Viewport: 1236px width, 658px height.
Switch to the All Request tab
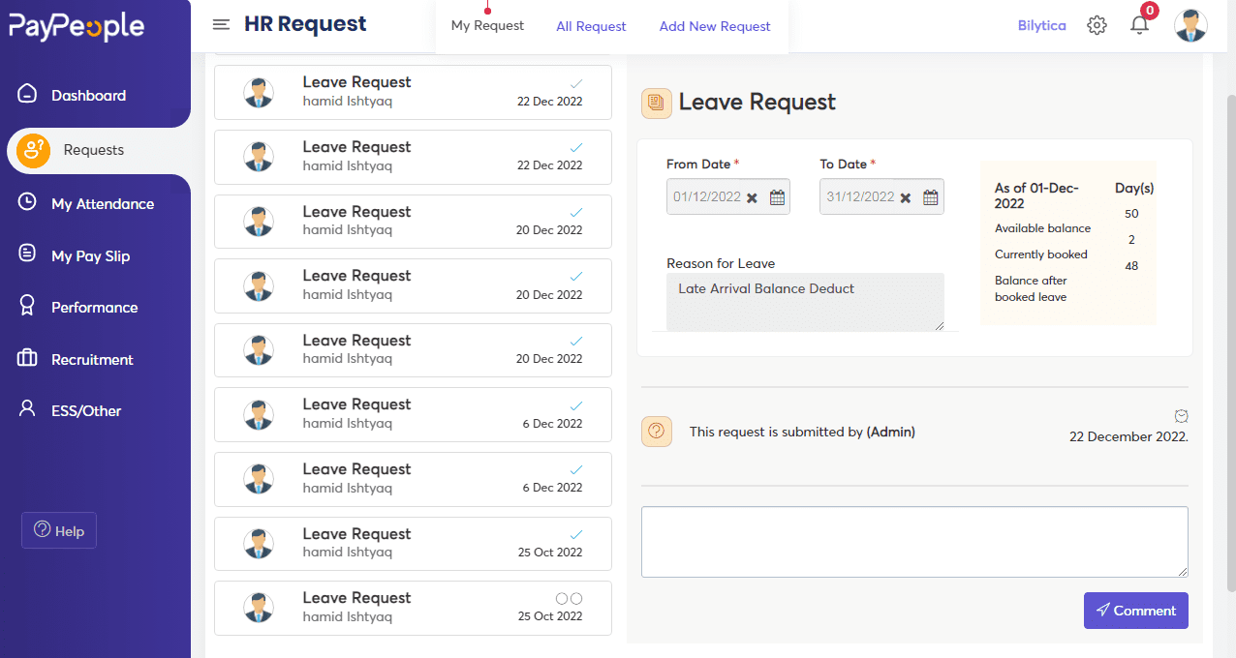591,27
